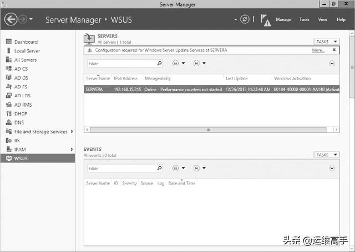Click the AD LDS role icon
The width and height of the screenshot is (355, 252).
pos(9,96)
